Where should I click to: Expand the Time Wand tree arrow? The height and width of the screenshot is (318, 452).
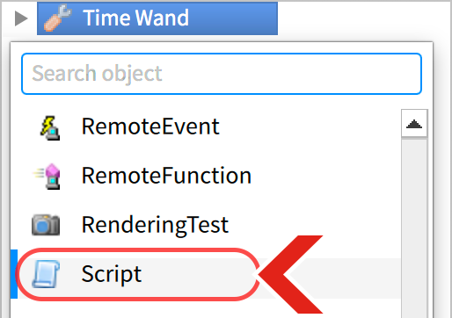pos(21,18)
